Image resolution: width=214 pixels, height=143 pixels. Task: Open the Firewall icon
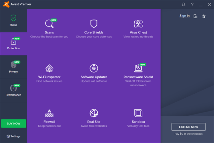(x=49, y=113)
